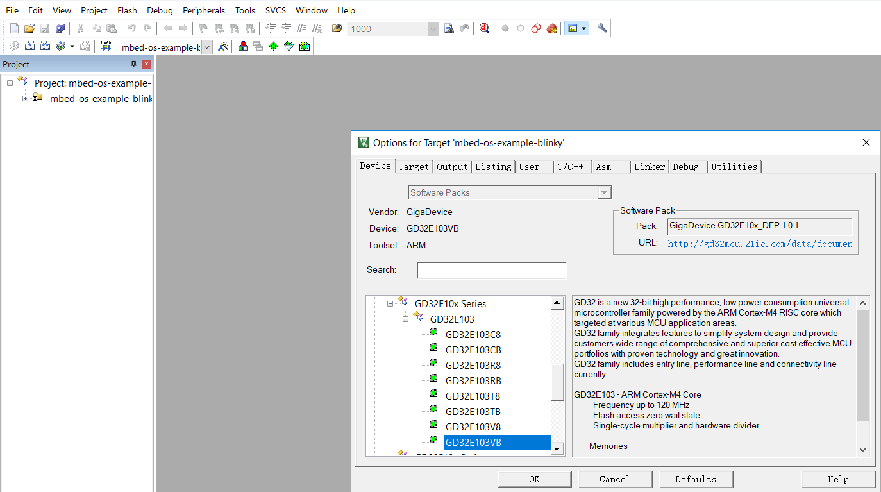
Task: Click the Open file folder icon
Action: tap(29, 28)
